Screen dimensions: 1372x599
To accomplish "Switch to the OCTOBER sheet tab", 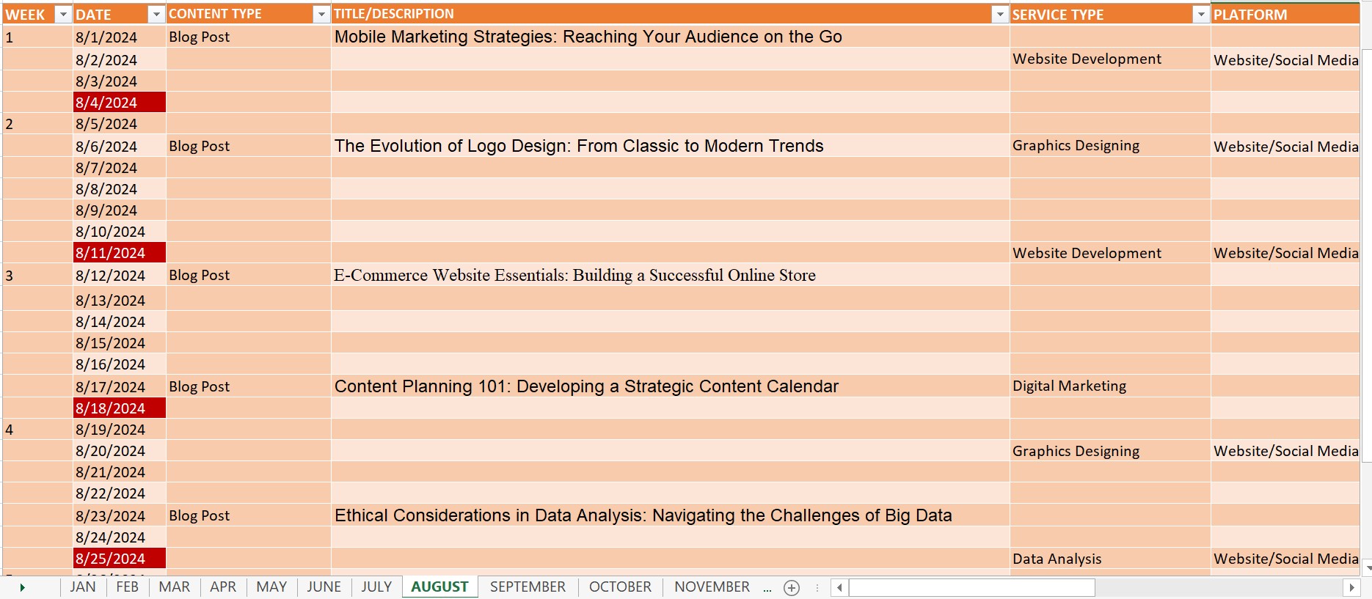I will (620, 587).
